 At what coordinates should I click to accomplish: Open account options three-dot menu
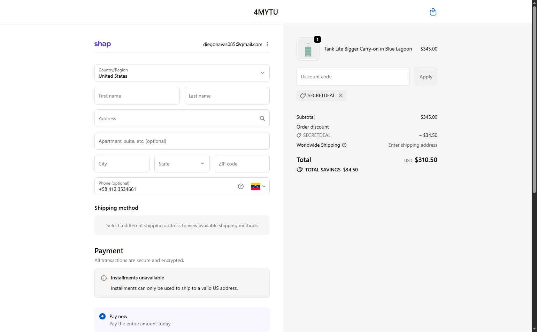tap(267, 44)
